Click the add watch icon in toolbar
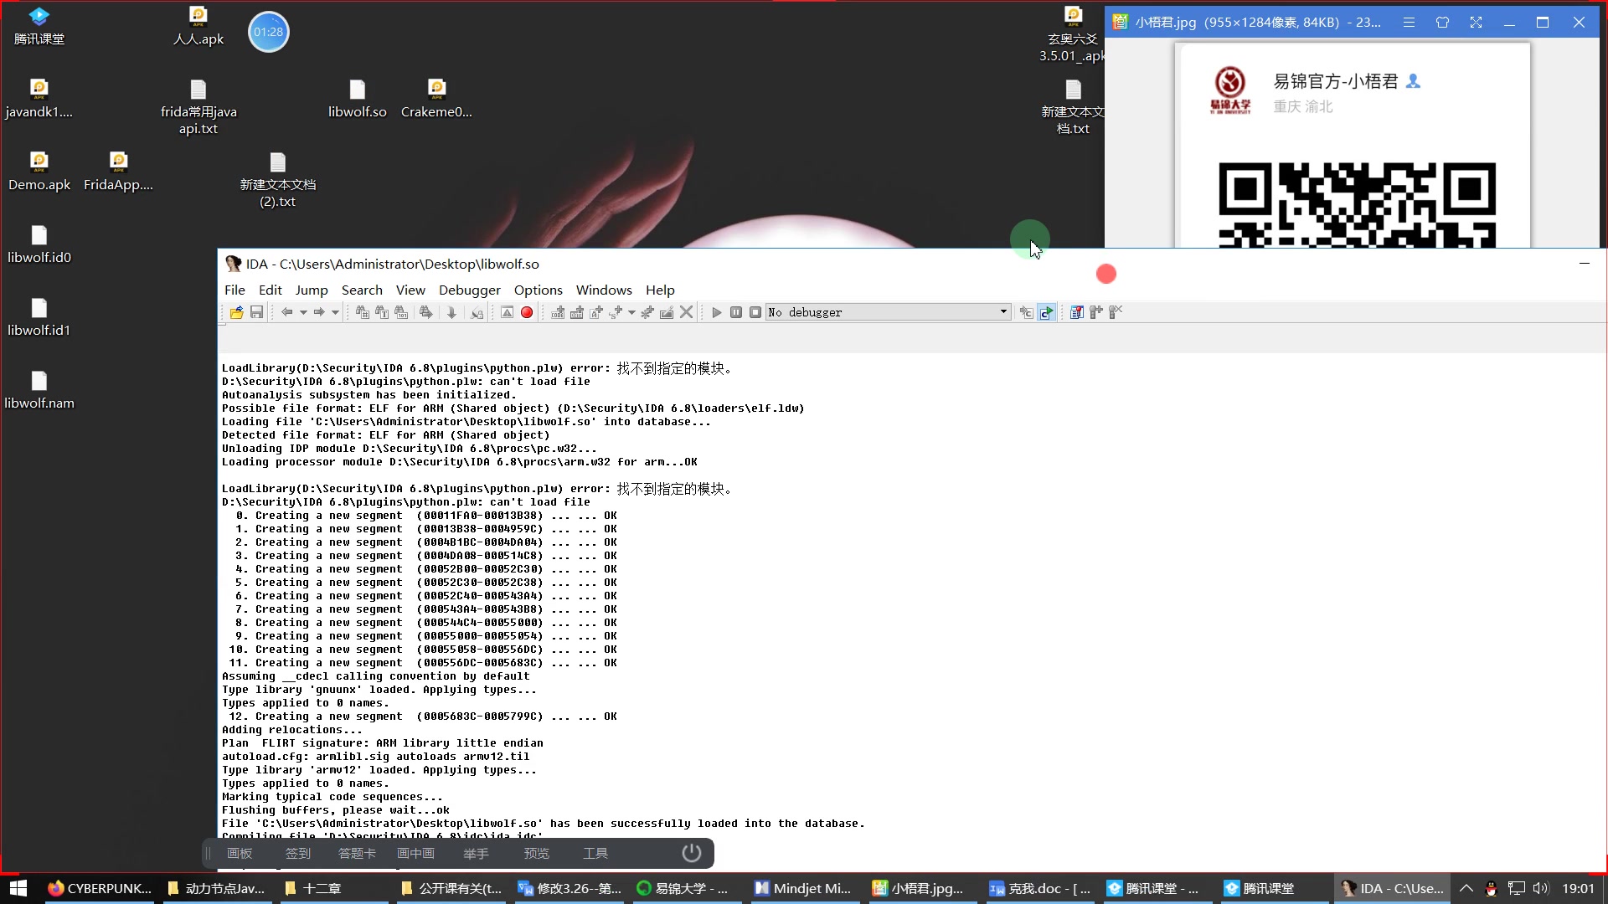The image size is (1608, 904). pos(1095,312)
